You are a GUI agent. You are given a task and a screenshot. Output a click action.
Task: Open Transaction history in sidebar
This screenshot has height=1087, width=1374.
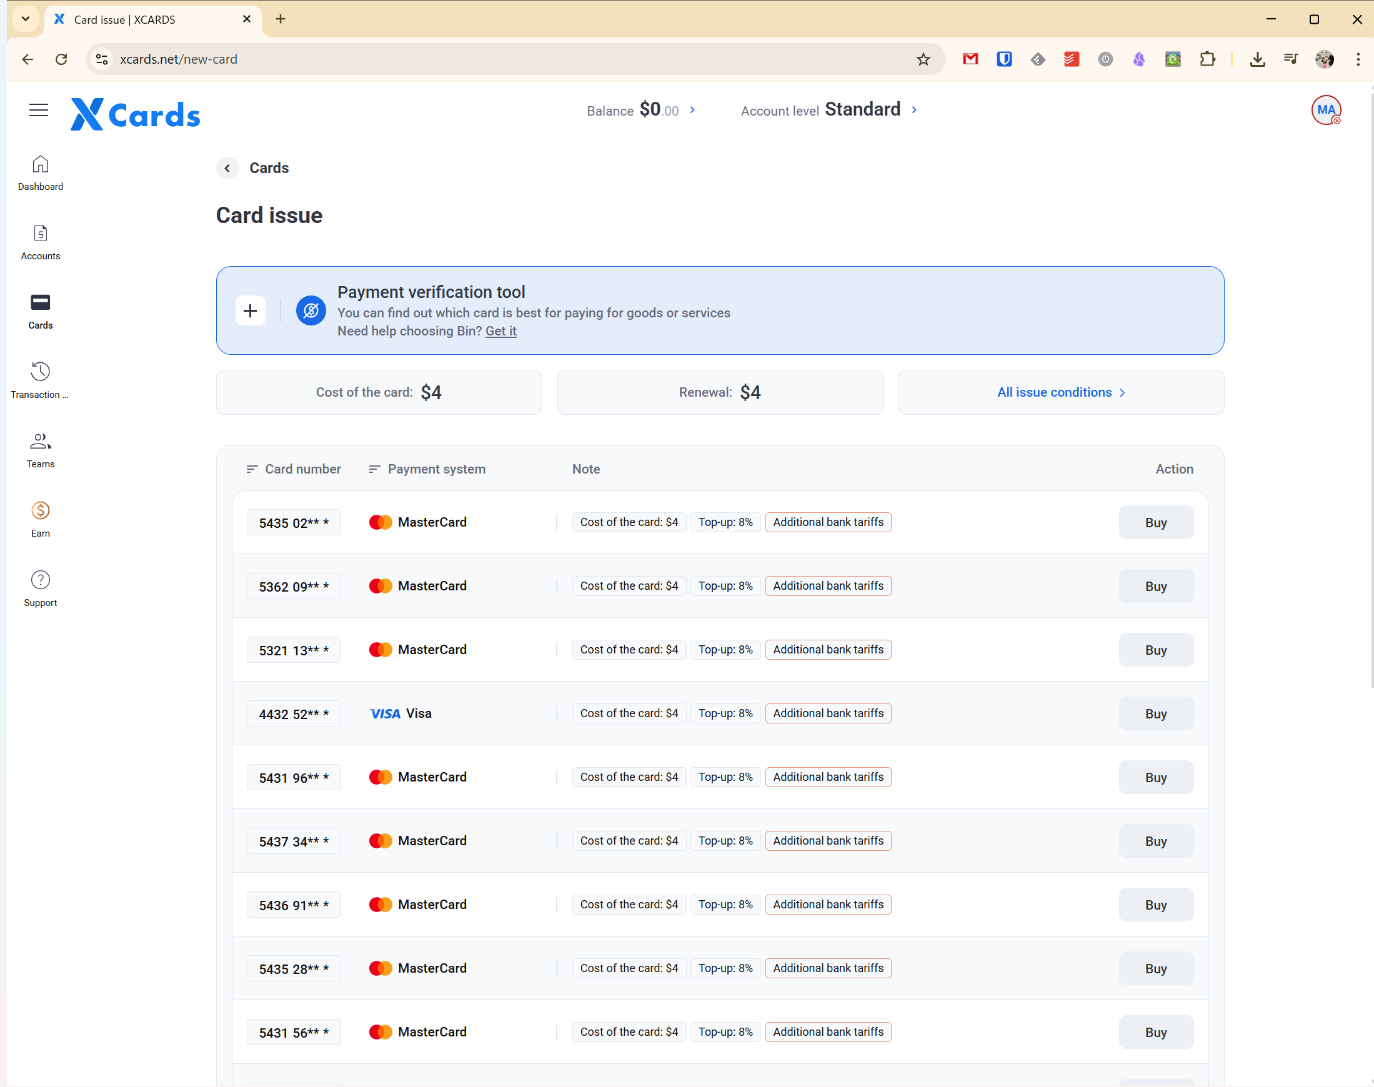click(40, 380)
